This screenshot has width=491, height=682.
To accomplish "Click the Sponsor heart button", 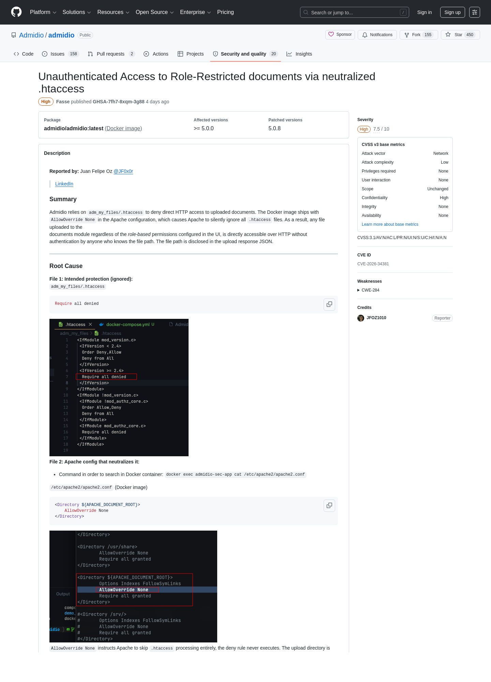I will 340,35.
